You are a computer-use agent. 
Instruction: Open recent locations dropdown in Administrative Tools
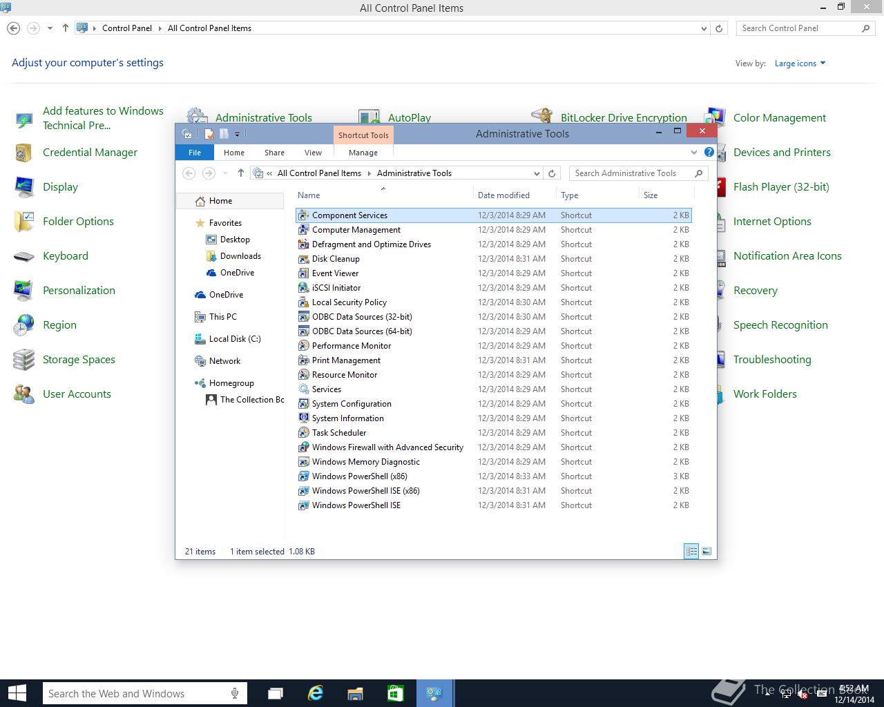coord(225,173)
